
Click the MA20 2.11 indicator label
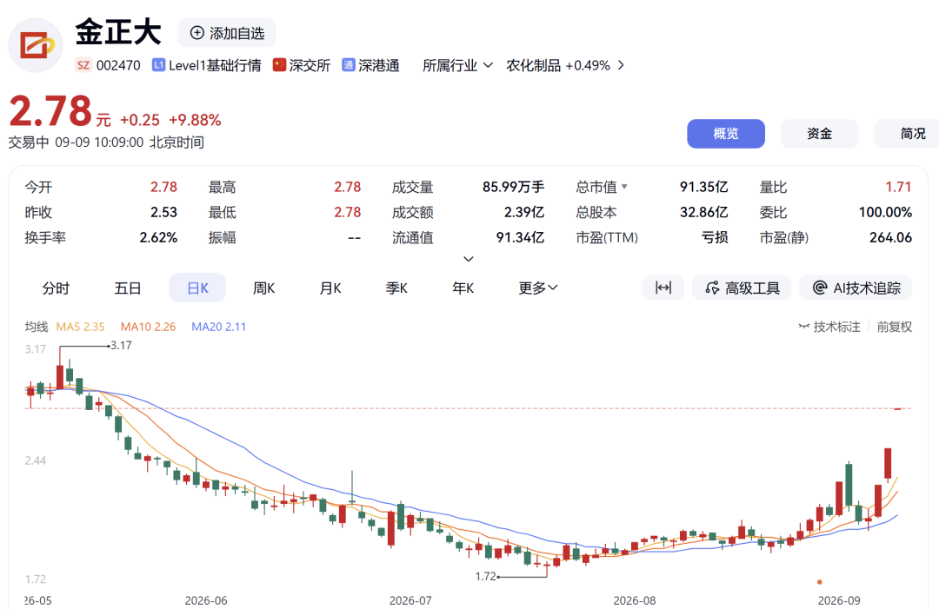218,327
